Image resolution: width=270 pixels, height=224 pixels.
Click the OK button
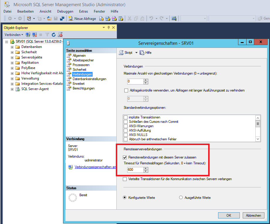click(x=229, y=216)
